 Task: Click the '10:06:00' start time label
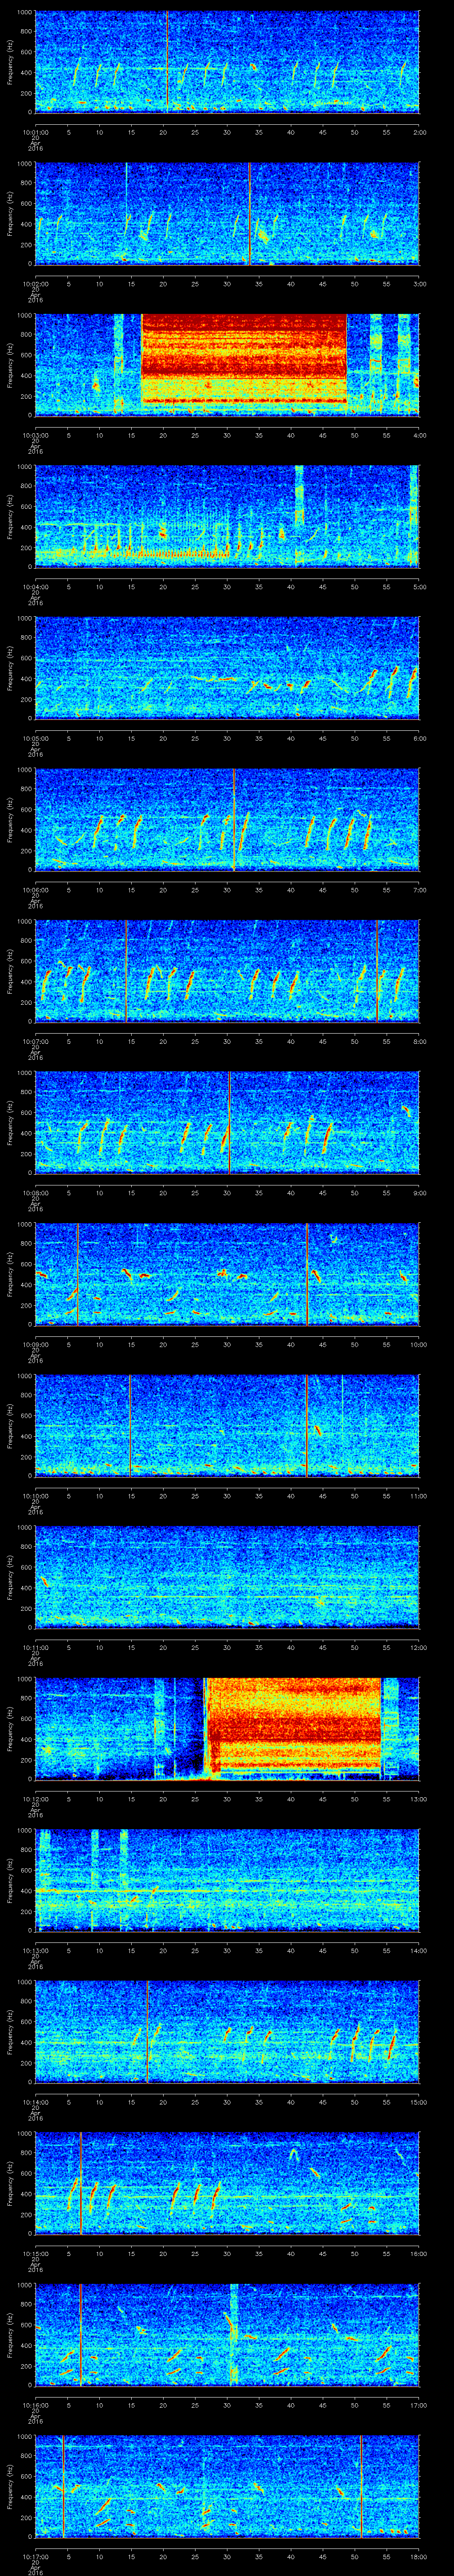[x=35, y=890]
